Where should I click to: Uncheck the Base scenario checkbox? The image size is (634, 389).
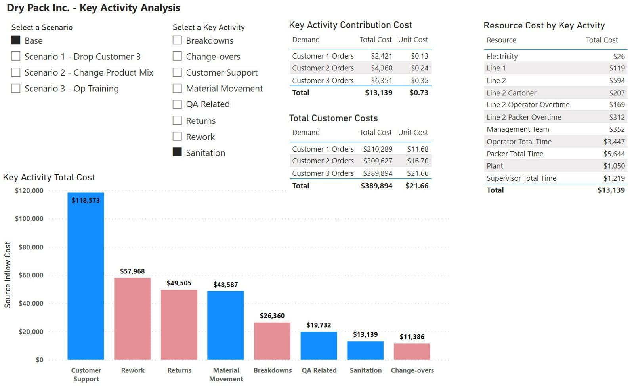[16, 40]
